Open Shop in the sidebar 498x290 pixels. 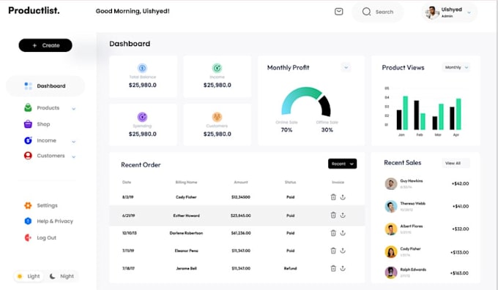pyautogui.click(x=43, y=124)
